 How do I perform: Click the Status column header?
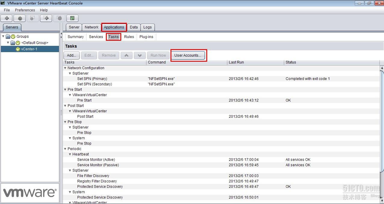pos(332,62)
